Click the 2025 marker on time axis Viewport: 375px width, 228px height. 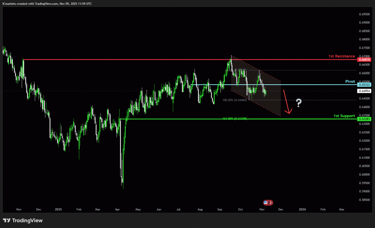point(58,209)
